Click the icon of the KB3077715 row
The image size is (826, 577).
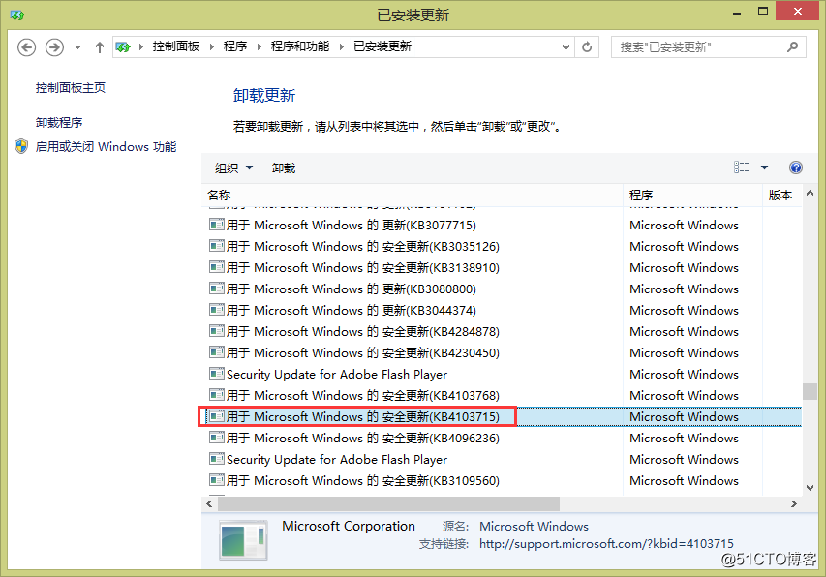[x=217, y=225]
